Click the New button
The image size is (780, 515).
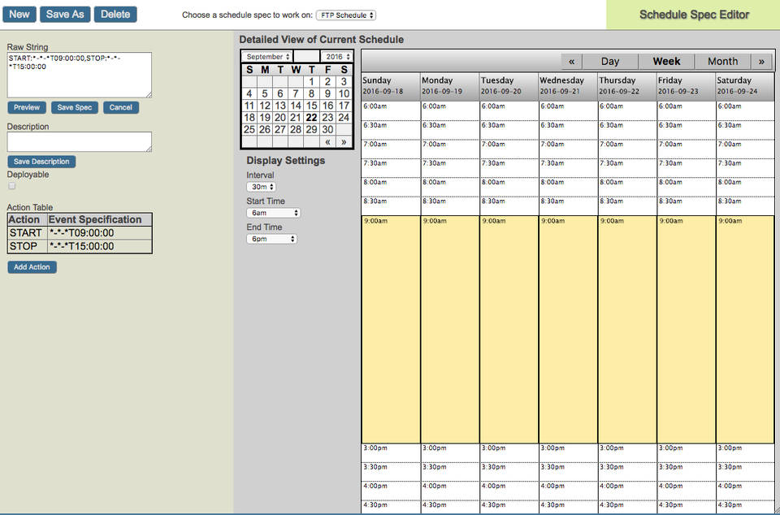click(19, 14)
